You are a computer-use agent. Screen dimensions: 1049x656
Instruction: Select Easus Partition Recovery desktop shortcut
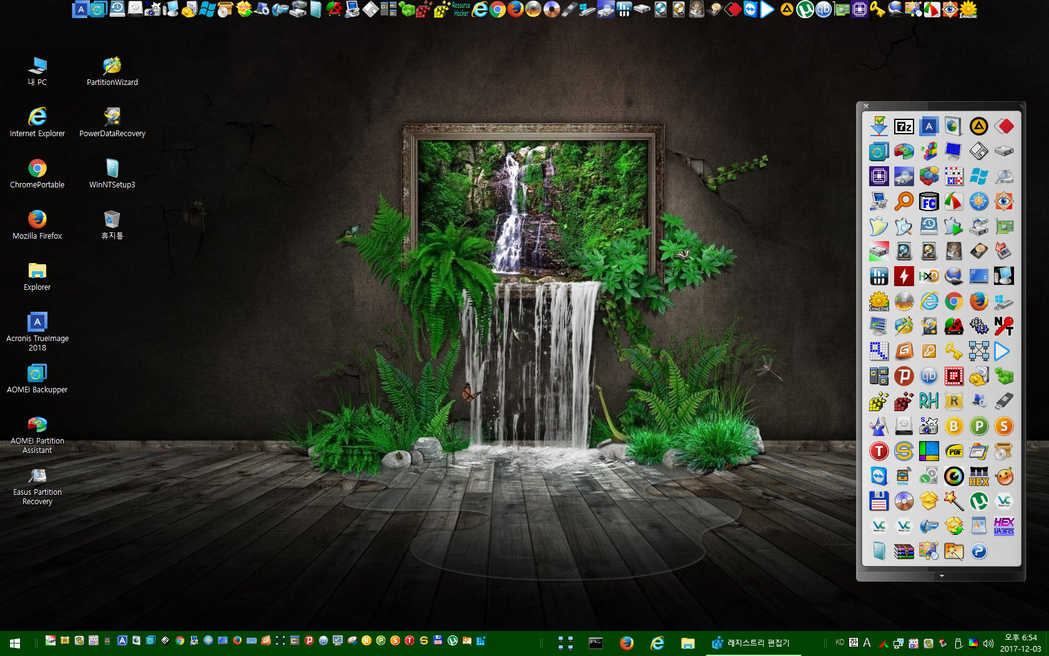pos(37,485)
